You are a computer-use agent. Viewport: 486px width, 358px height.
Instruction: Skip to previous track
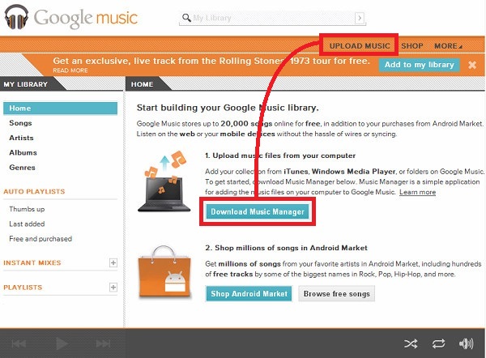(x=19, y=343)
